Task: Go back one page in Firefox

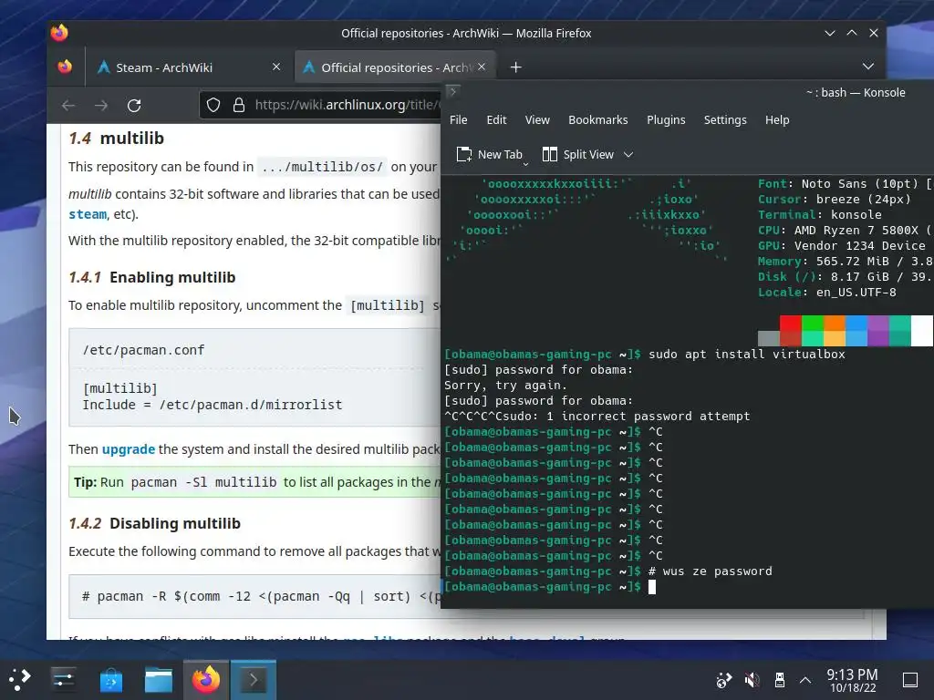Action: [68, 106]
